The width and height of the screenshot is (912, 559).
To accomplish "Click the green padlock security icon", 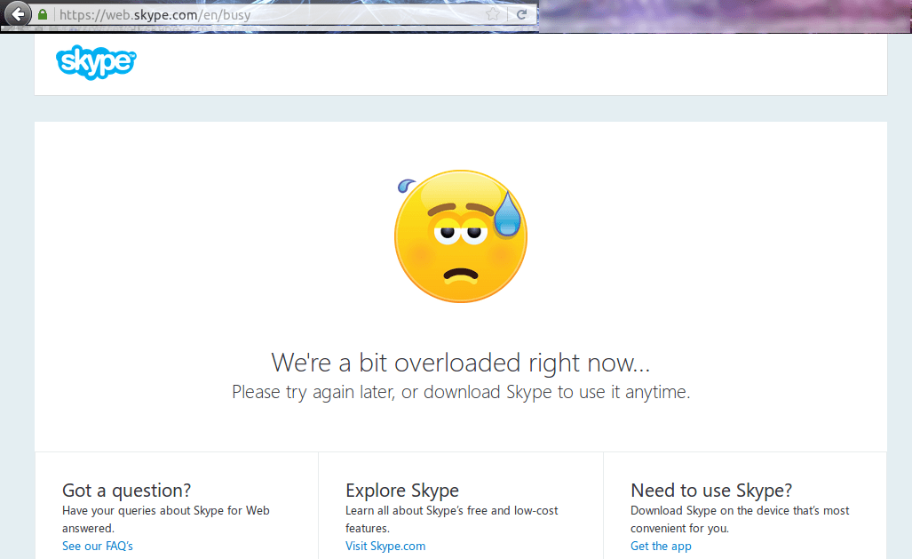I will [43, 14].
